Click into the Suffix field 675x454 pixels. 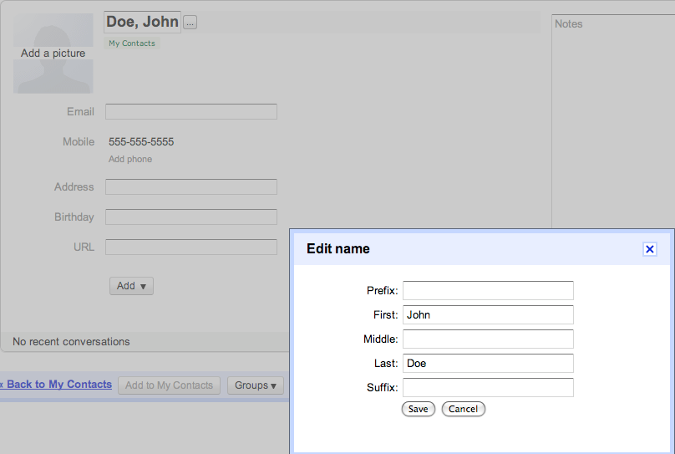[x=488, y=388]
